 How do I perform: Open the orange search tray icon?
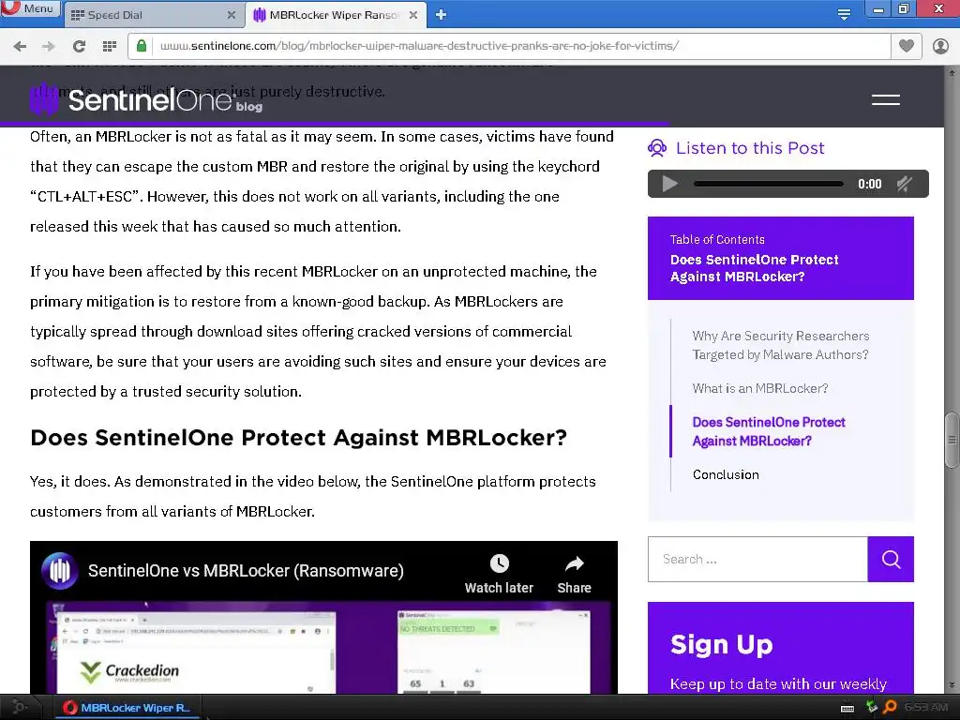coord(891,707)
